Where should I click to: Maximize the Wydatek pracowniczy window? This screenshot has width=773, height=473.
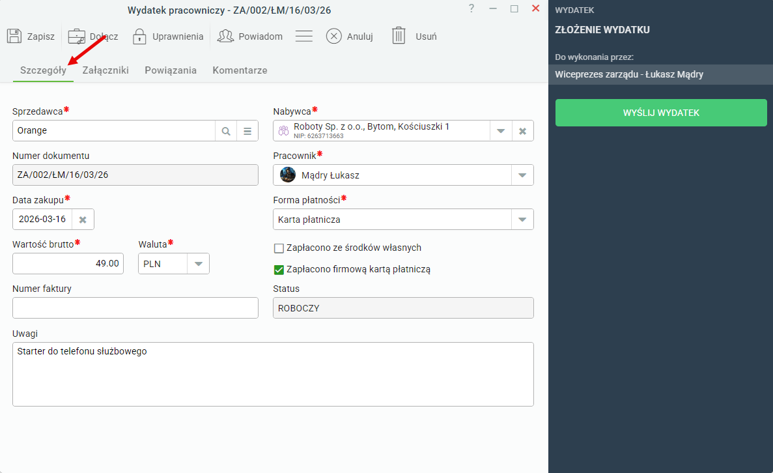click(514, 8)
